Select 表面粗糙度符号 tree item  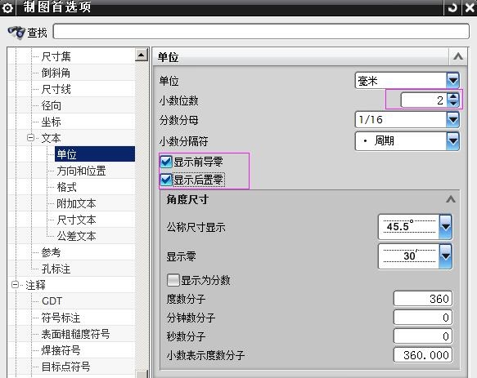[x=75, y=334]
